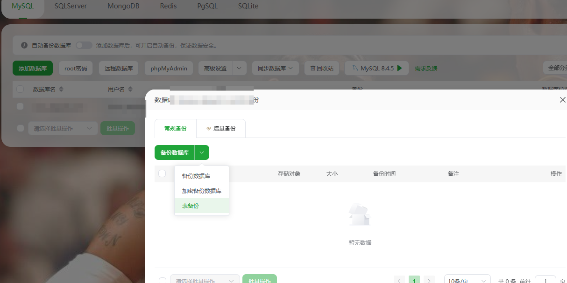Toggle the 自动备份数据库 switch on

[84, 45]
